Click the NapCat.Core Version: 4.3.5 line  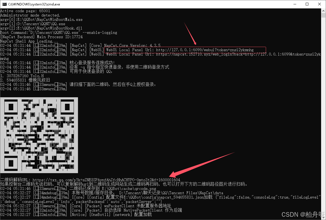coord(80,46)
